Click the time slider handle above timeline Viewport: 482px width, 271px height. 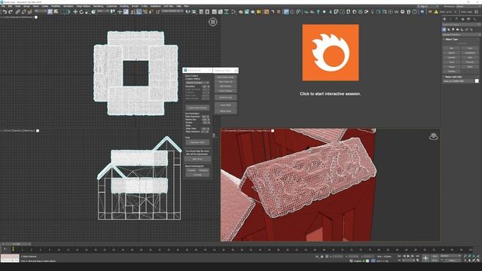point(17,244)
